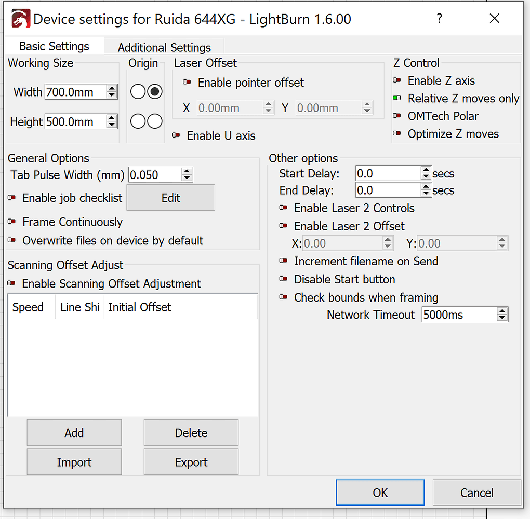Switch to the Additional Settings tab

[164, 47]
